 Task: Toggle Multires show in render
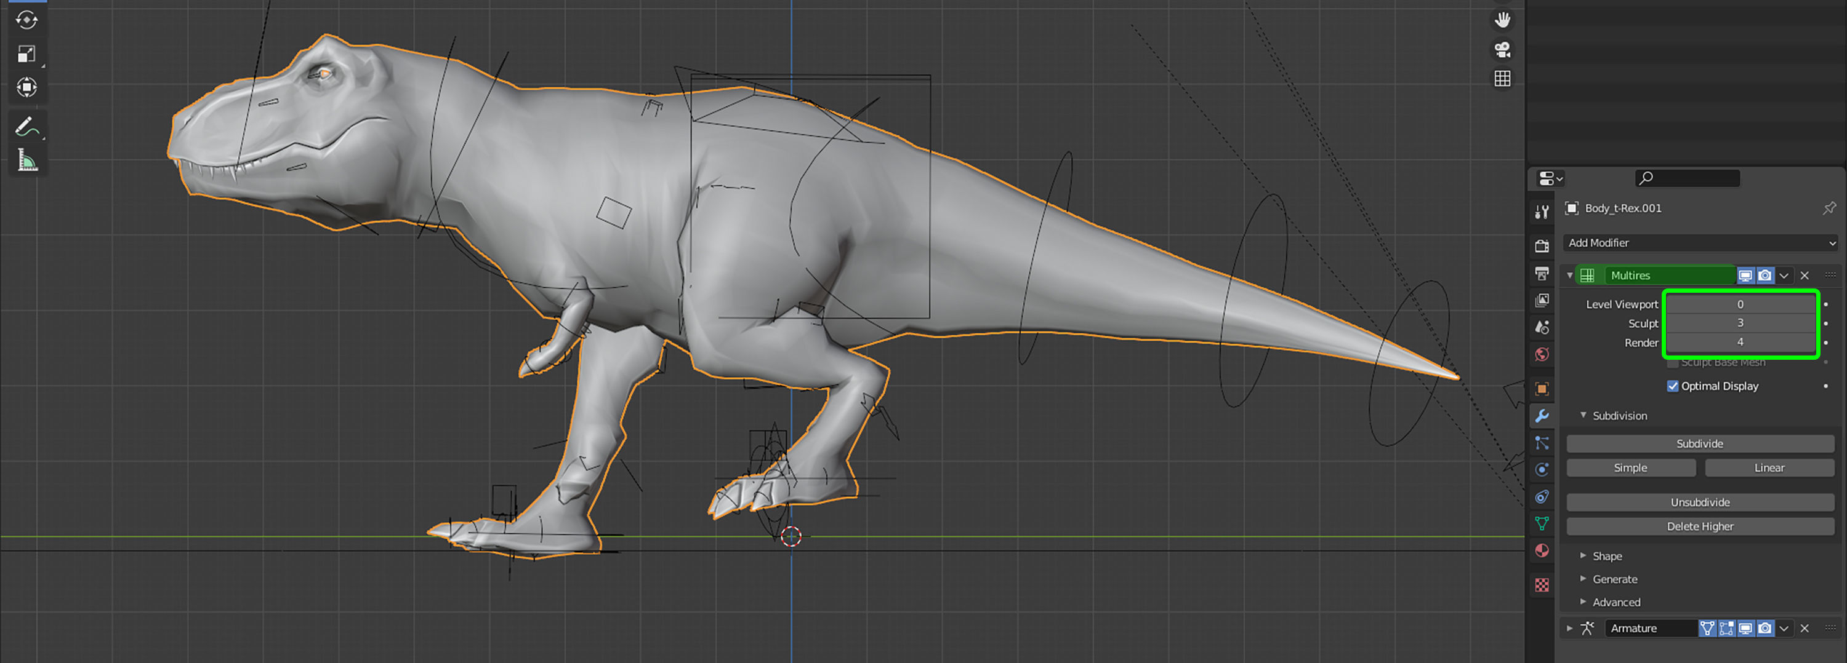point(1765,276)
